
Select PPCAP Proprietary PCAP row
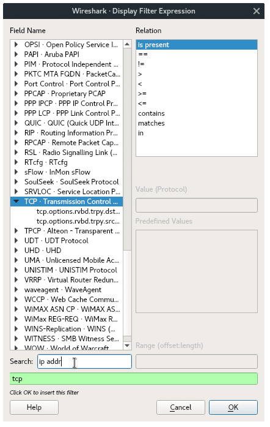point(67,94)
